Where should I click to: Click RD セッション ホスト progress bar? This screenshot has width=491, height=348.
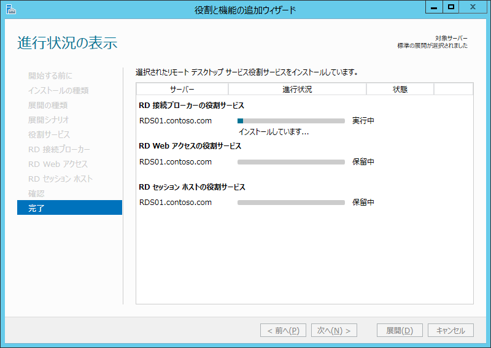(291, 203)
